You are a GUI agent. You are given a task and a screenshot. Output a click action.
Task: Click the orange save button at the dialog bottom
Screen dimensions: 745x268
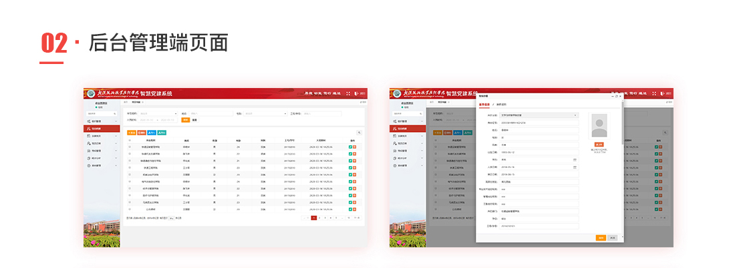coord(601,237)
